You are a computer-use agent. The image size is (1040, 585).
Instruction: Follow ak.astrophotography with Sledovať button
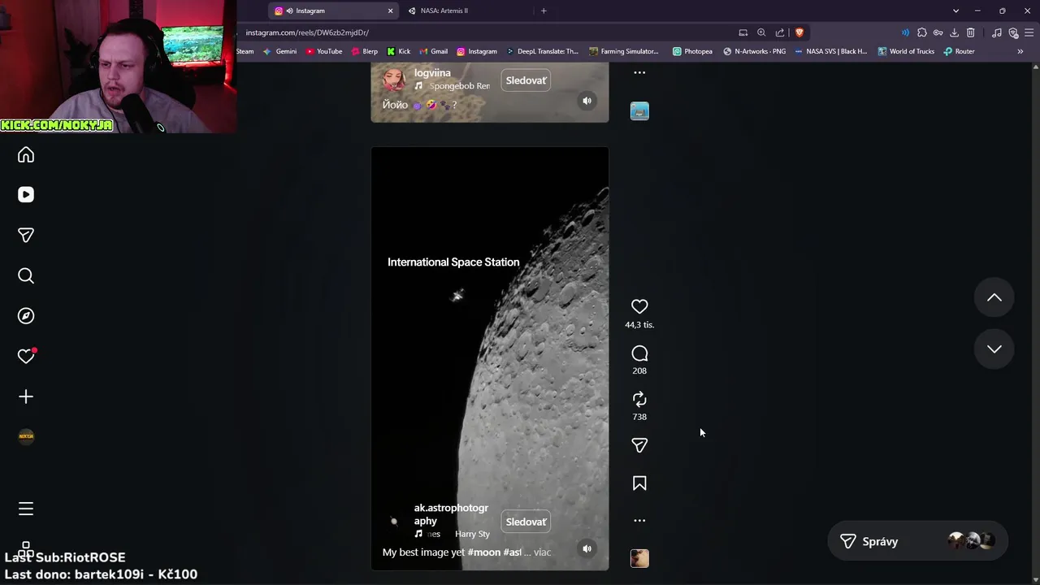(x=526, y=522)
